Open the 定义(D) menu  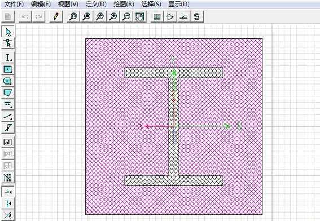(96, 4)
